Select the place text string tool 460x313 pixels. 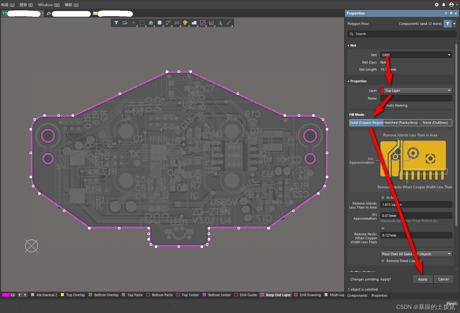220,23
